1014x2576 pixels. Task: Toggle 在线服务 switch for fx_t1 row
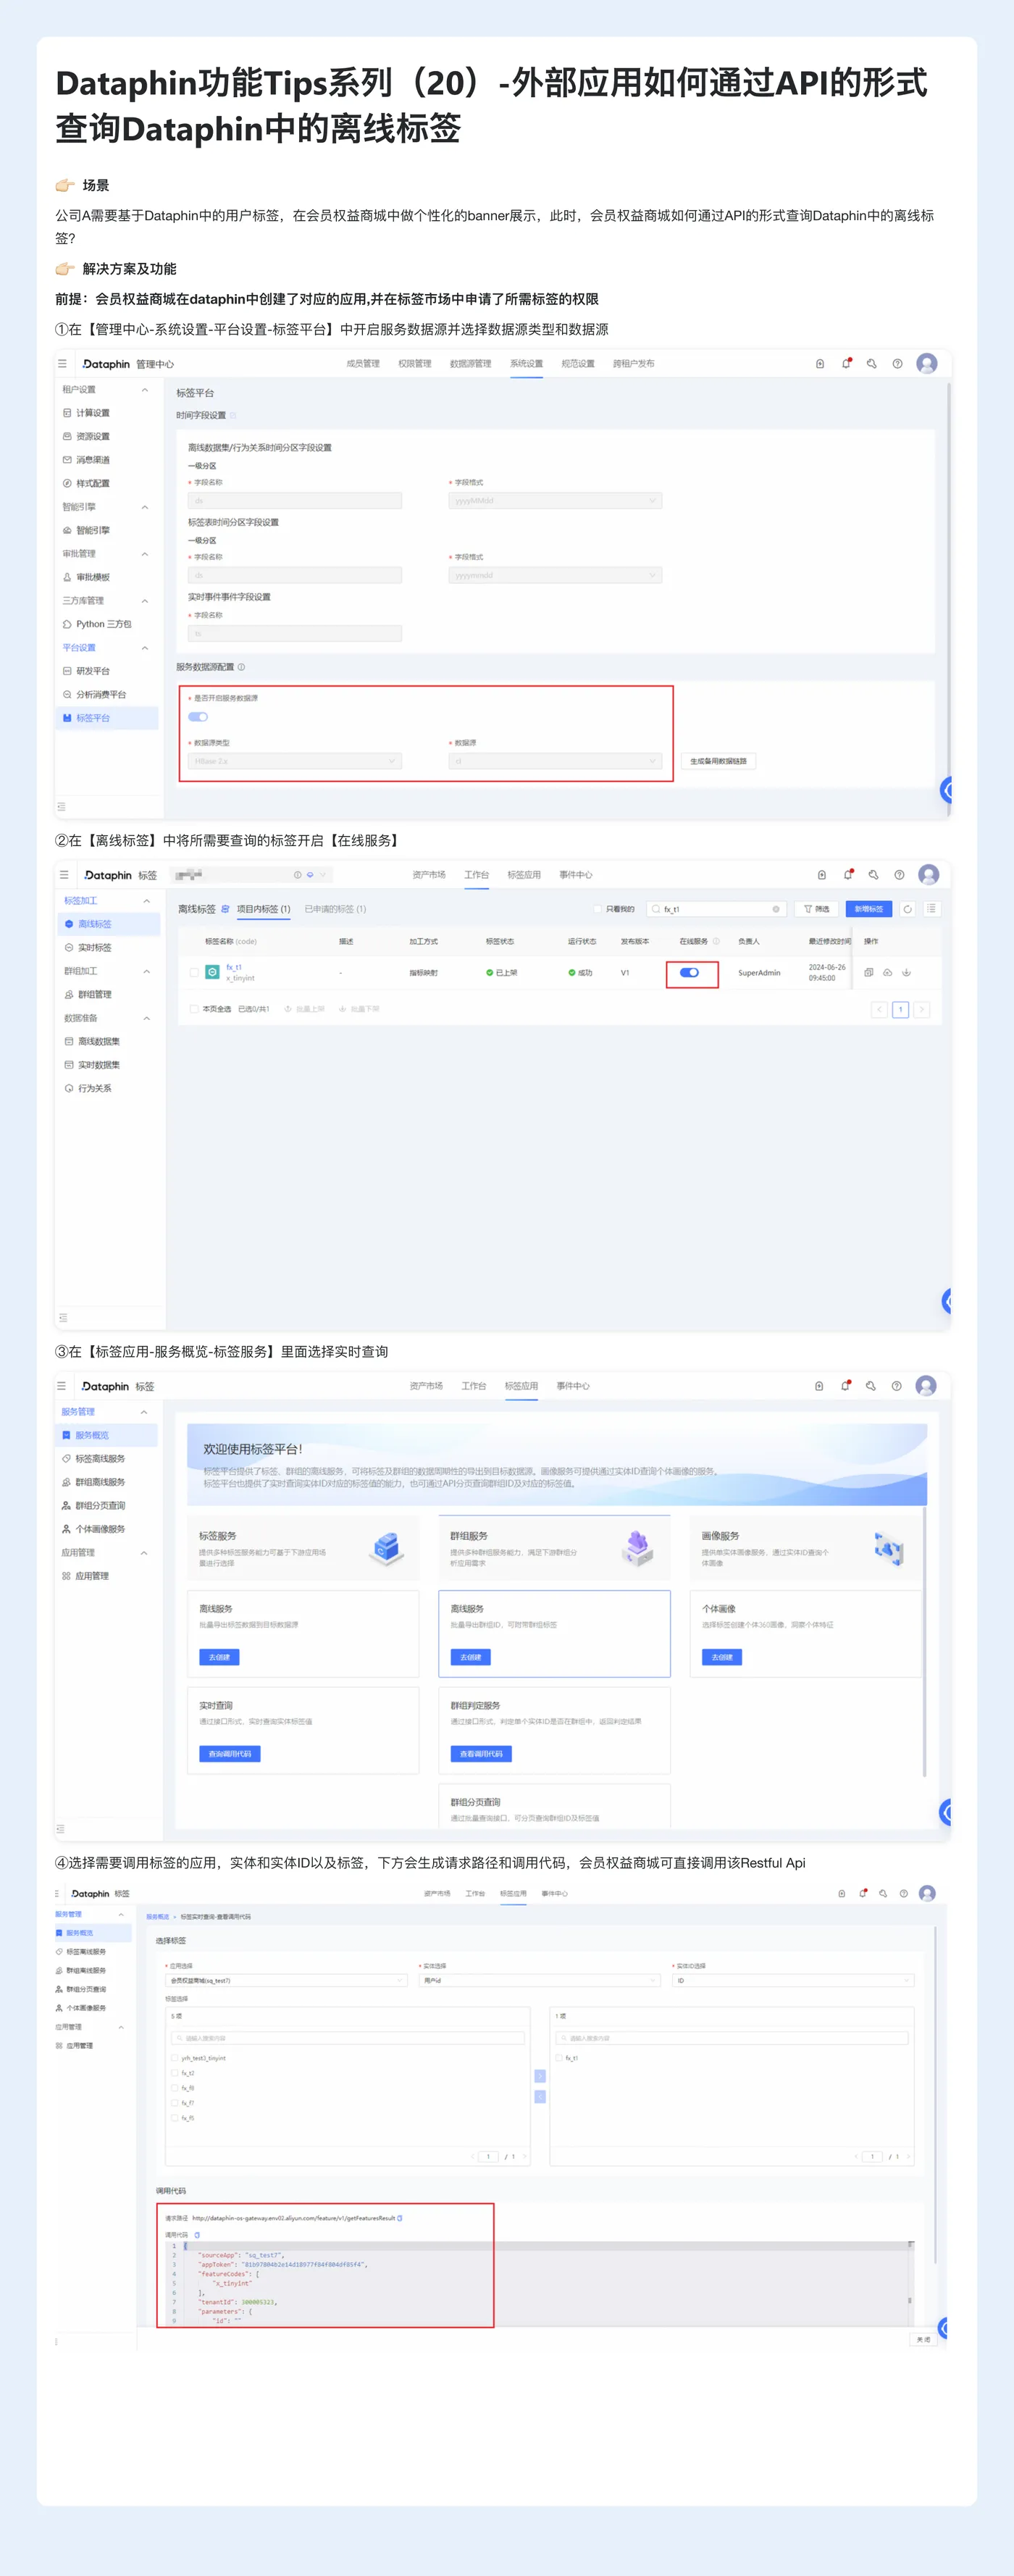tap(689, 972)
